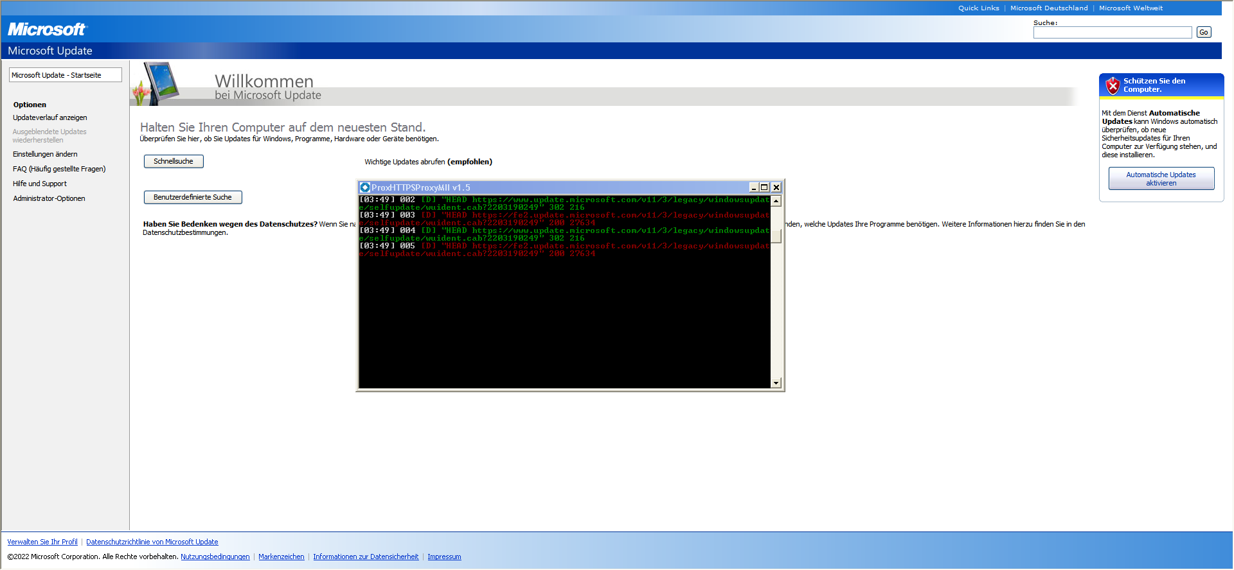The image size is (1234, 570).
Task: Click the ProxHTTPSProxyMII window title icon
Action: tap(365, 187)
